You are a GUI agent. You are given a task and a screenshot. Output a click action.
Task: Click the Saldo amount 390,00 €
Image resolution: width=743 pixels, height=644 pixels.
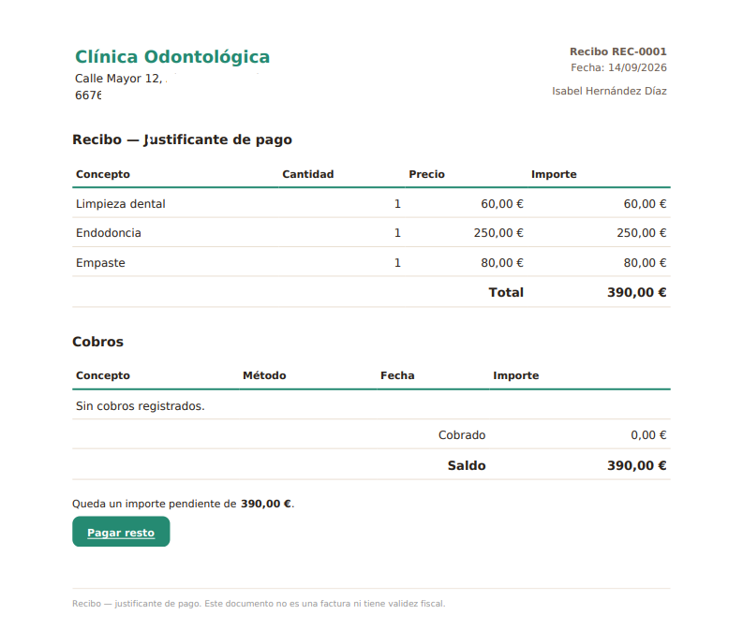pos(637,466)
